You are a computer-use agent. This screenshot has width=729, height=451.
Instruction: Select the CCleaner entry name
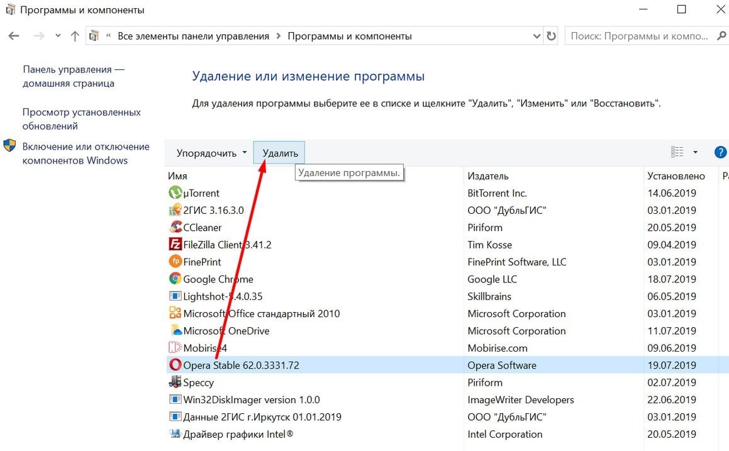[203, 227]
